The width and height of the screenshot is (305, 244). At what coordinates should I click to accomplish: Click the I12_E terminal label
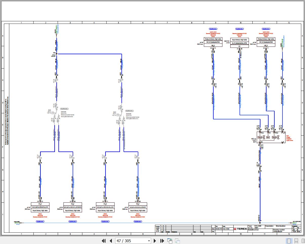point(40,204)
